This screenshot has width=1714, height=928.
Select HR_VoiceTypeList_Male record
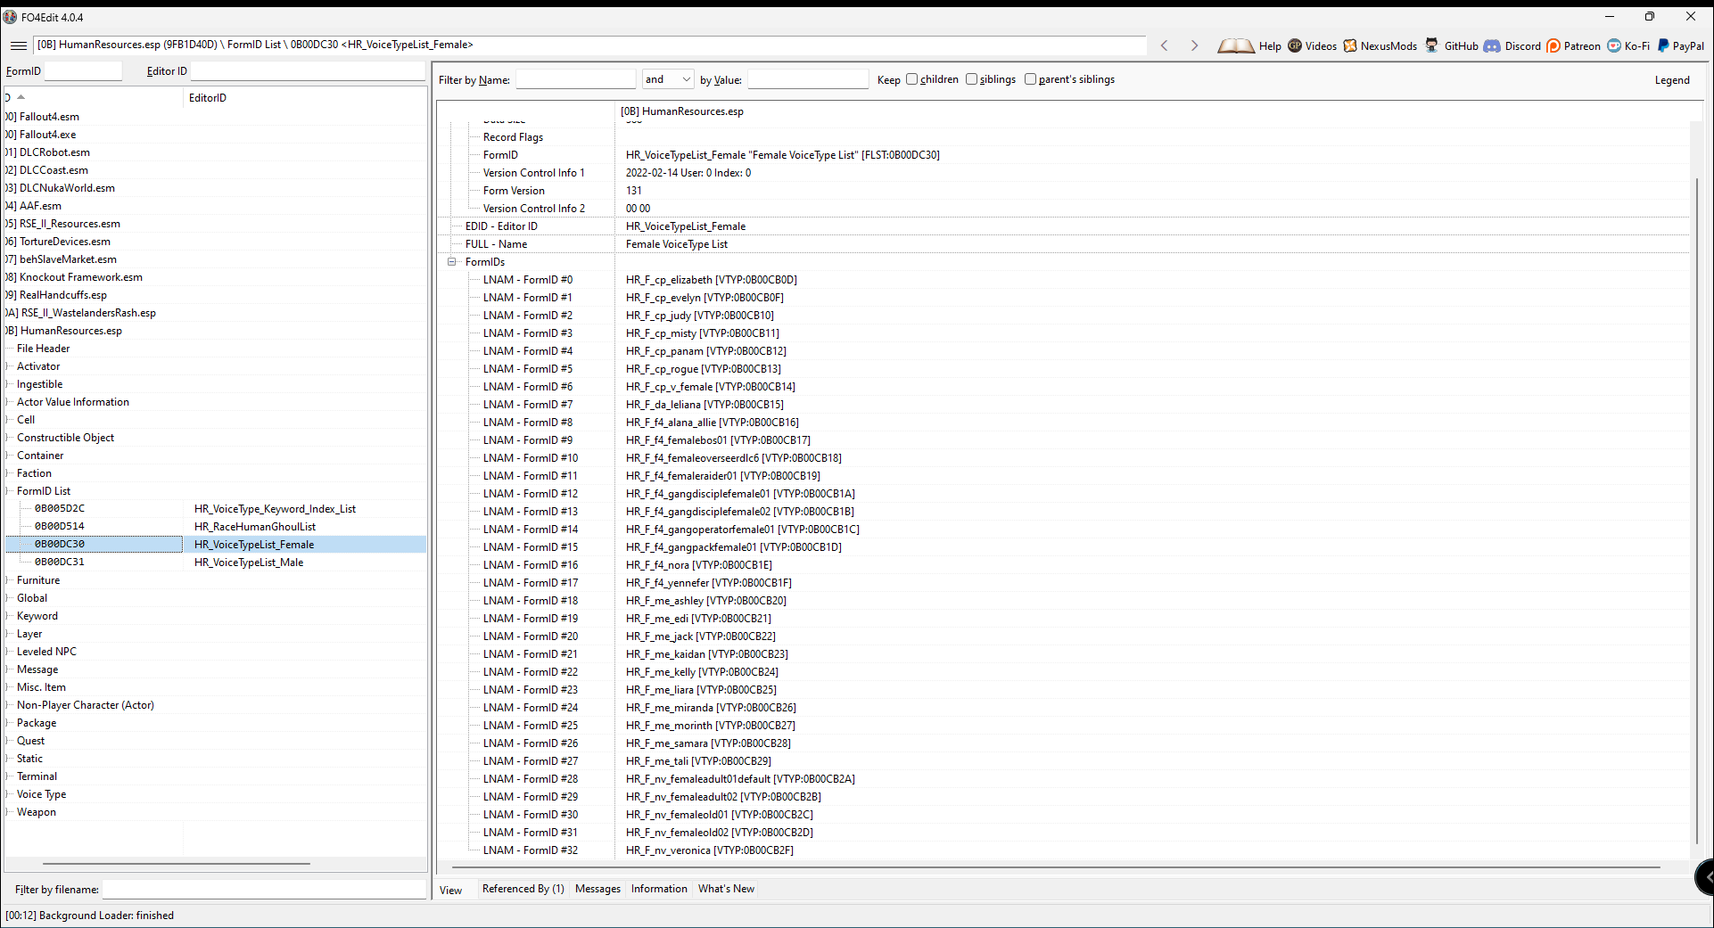pos(249,563)
